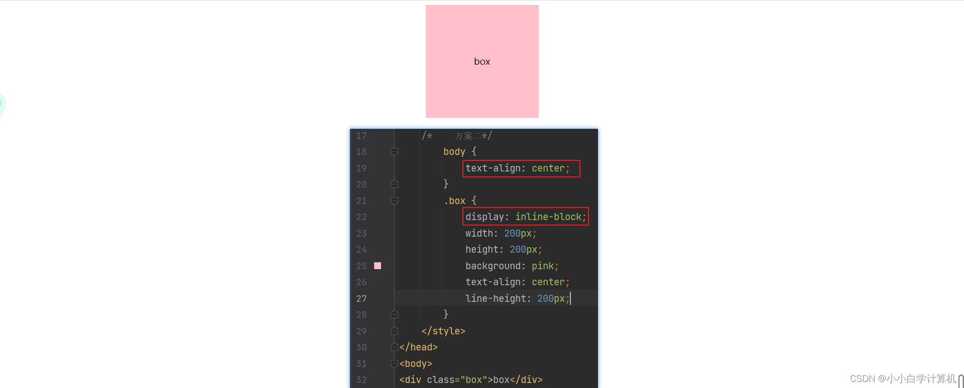Click the fold end marker on line 28

[x=395, y=315]
